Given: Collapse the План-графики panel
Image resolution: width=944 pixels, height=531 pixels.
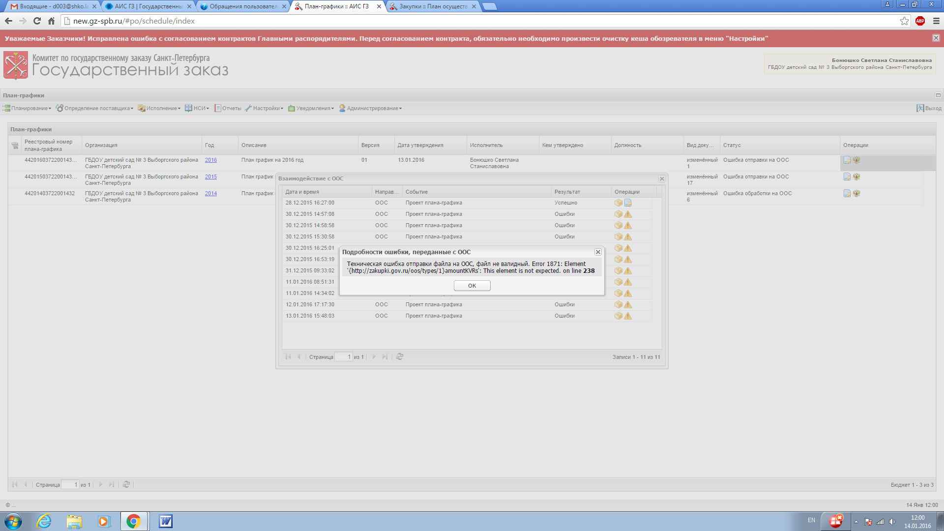Looking at the screenshot, I should click(x=938, y=95).
